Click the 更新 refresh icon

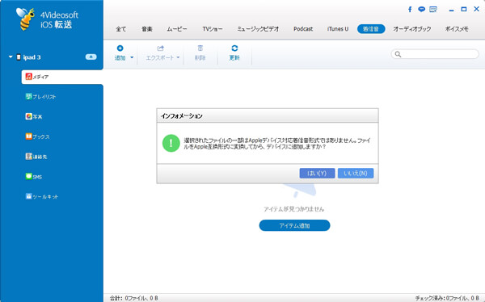[234, 48]
